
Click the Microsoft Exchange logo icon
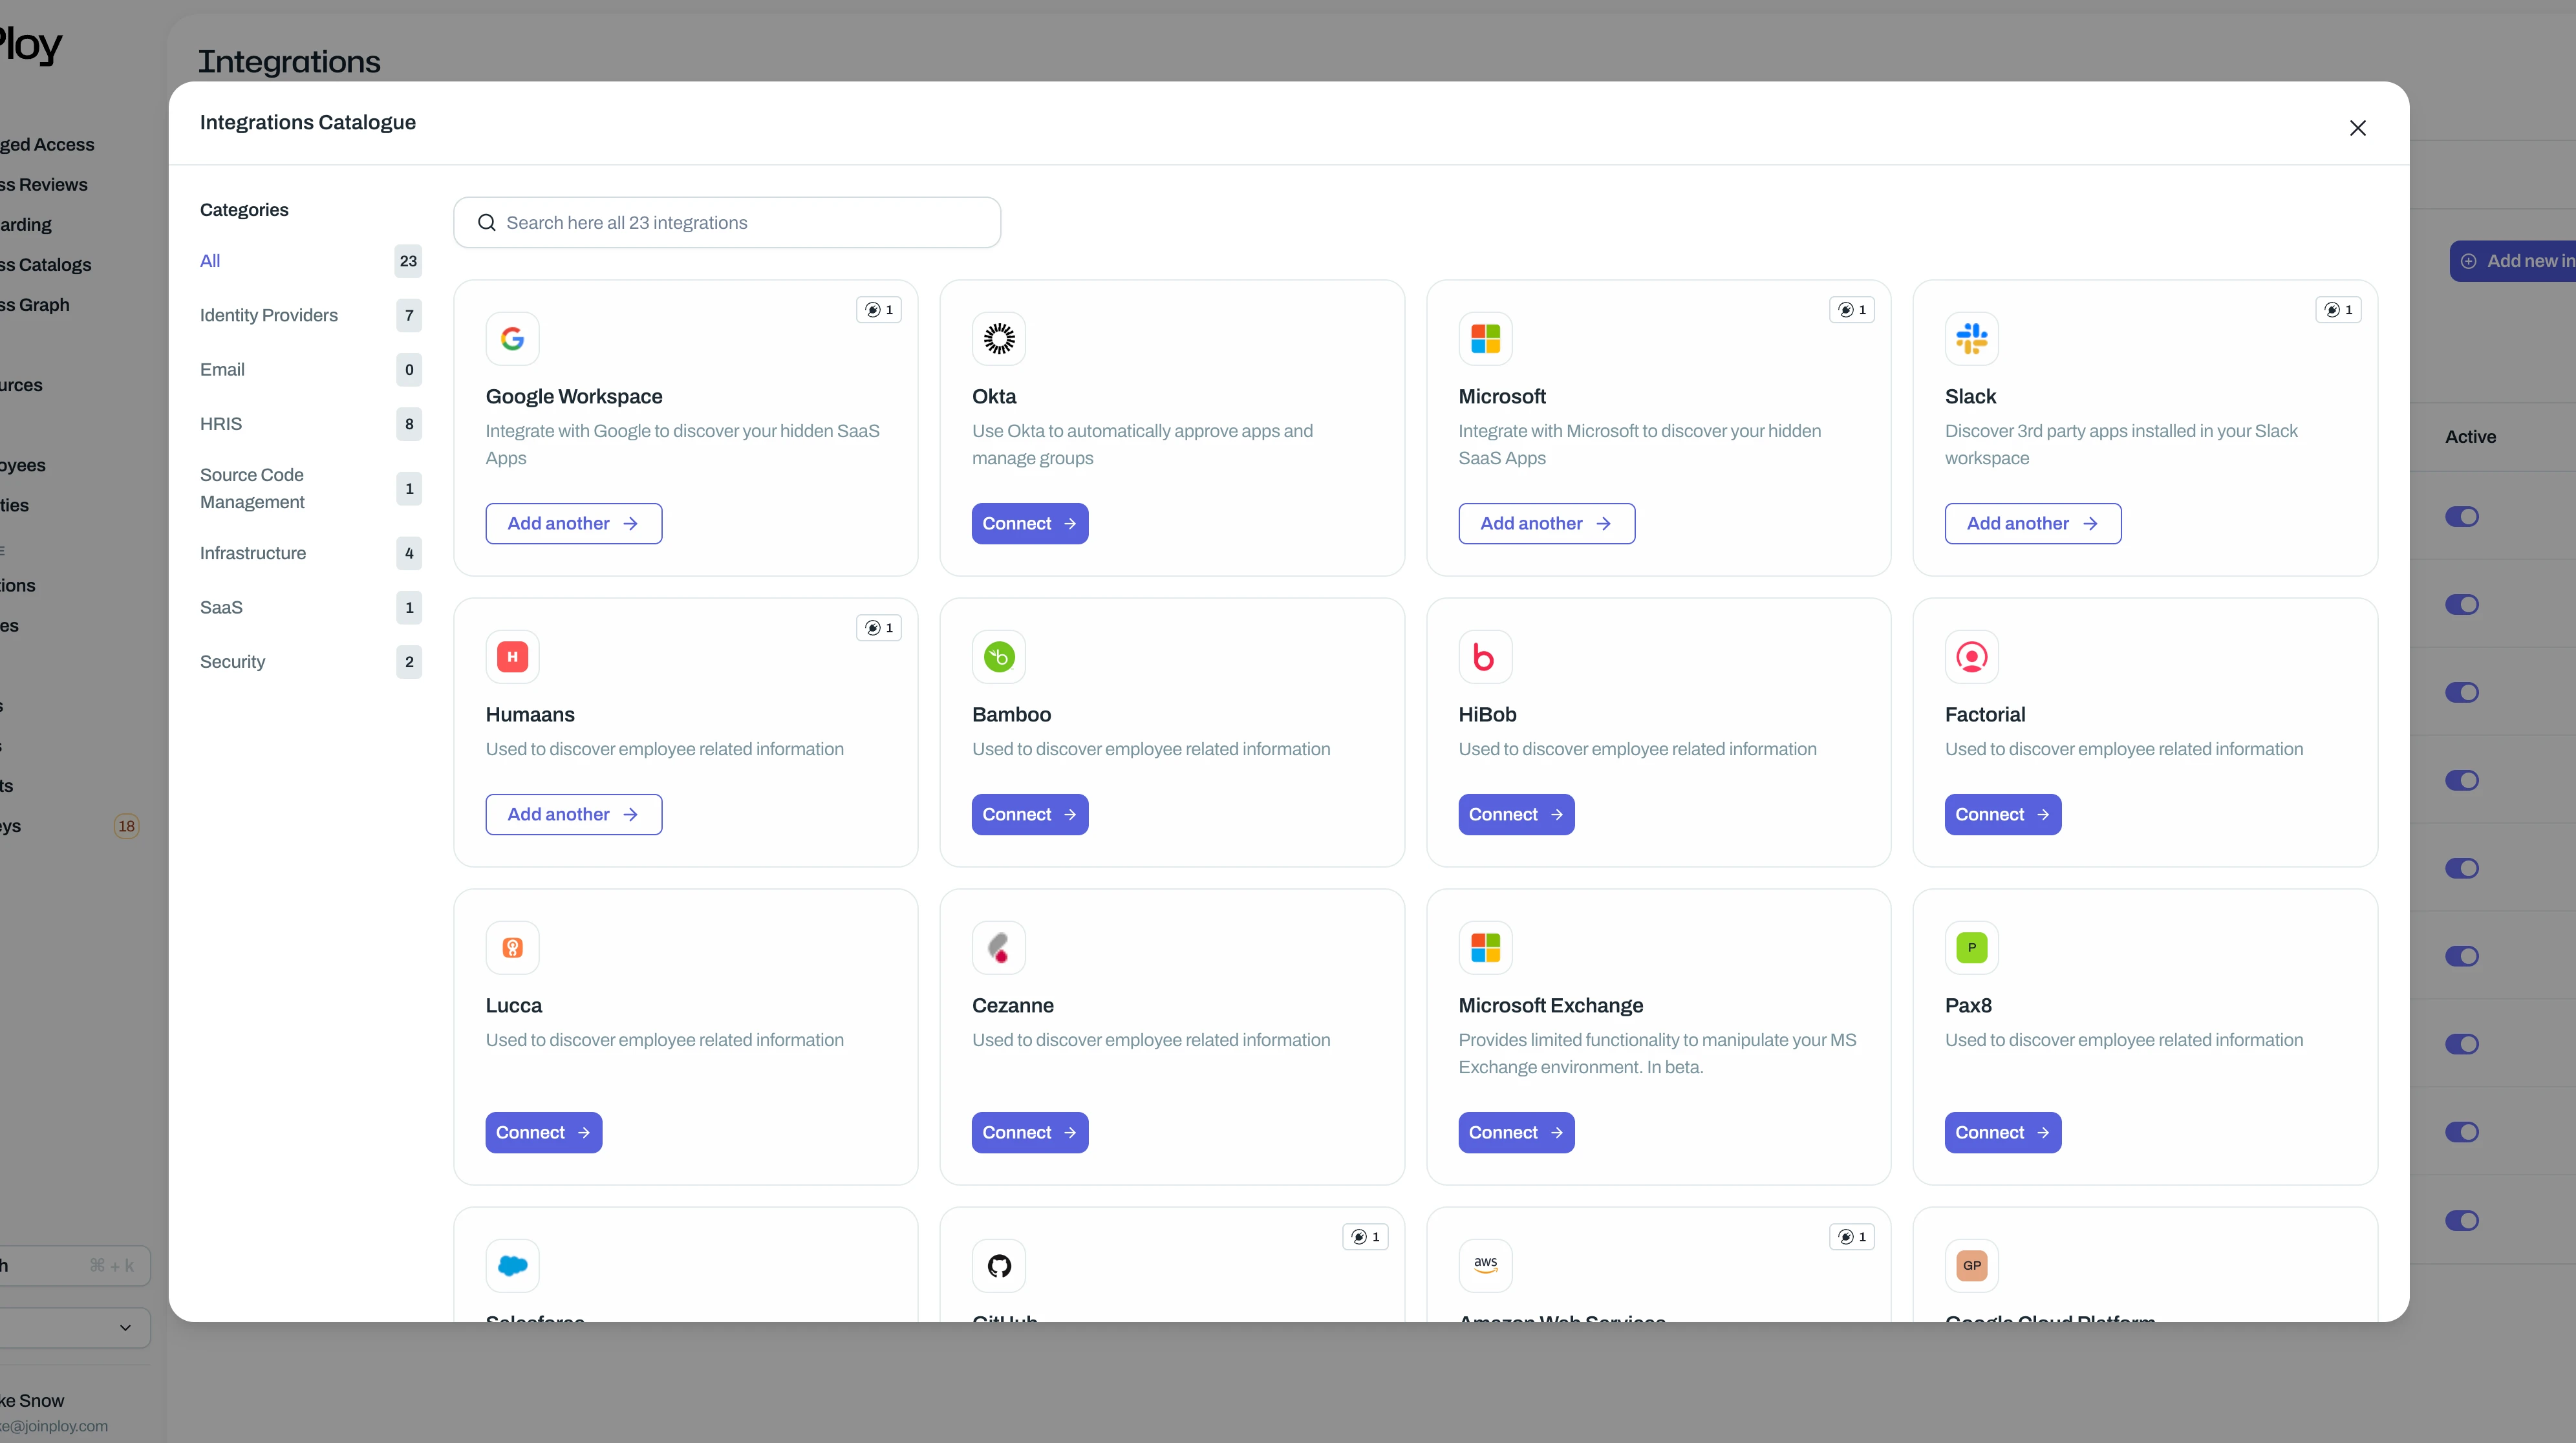point(1485,948)
